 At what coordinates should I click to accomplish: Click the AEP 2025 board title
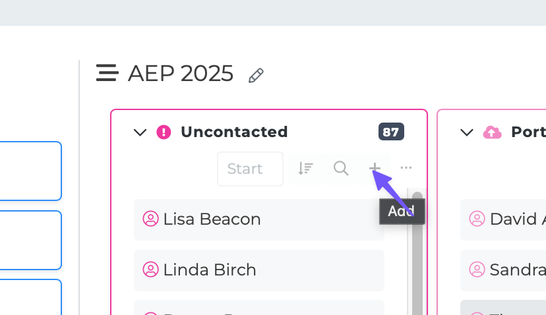[x=181, y=74]
